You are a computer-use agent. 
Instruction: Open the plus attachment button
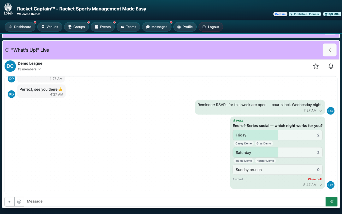(9, 202)
